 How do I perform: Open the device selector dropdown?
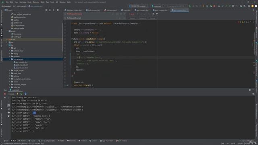[x=138, y=6]
